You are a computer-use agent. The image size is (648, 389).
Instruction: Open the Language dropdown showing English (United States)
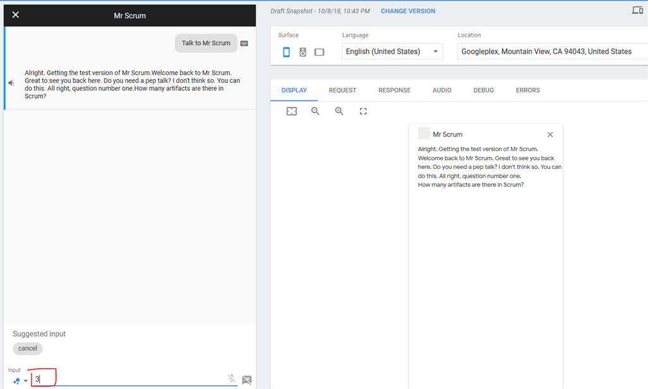(390, 52)
